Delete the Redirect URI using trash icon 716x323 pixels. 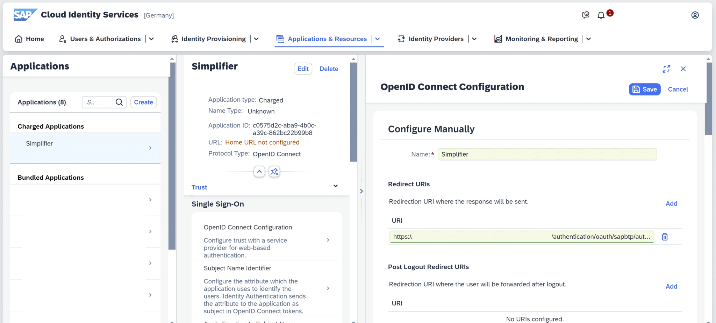pos(665,237)
